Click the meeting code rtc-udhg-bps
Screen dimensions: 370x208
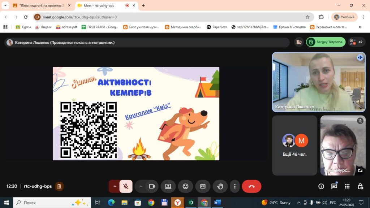coord(38,186)
